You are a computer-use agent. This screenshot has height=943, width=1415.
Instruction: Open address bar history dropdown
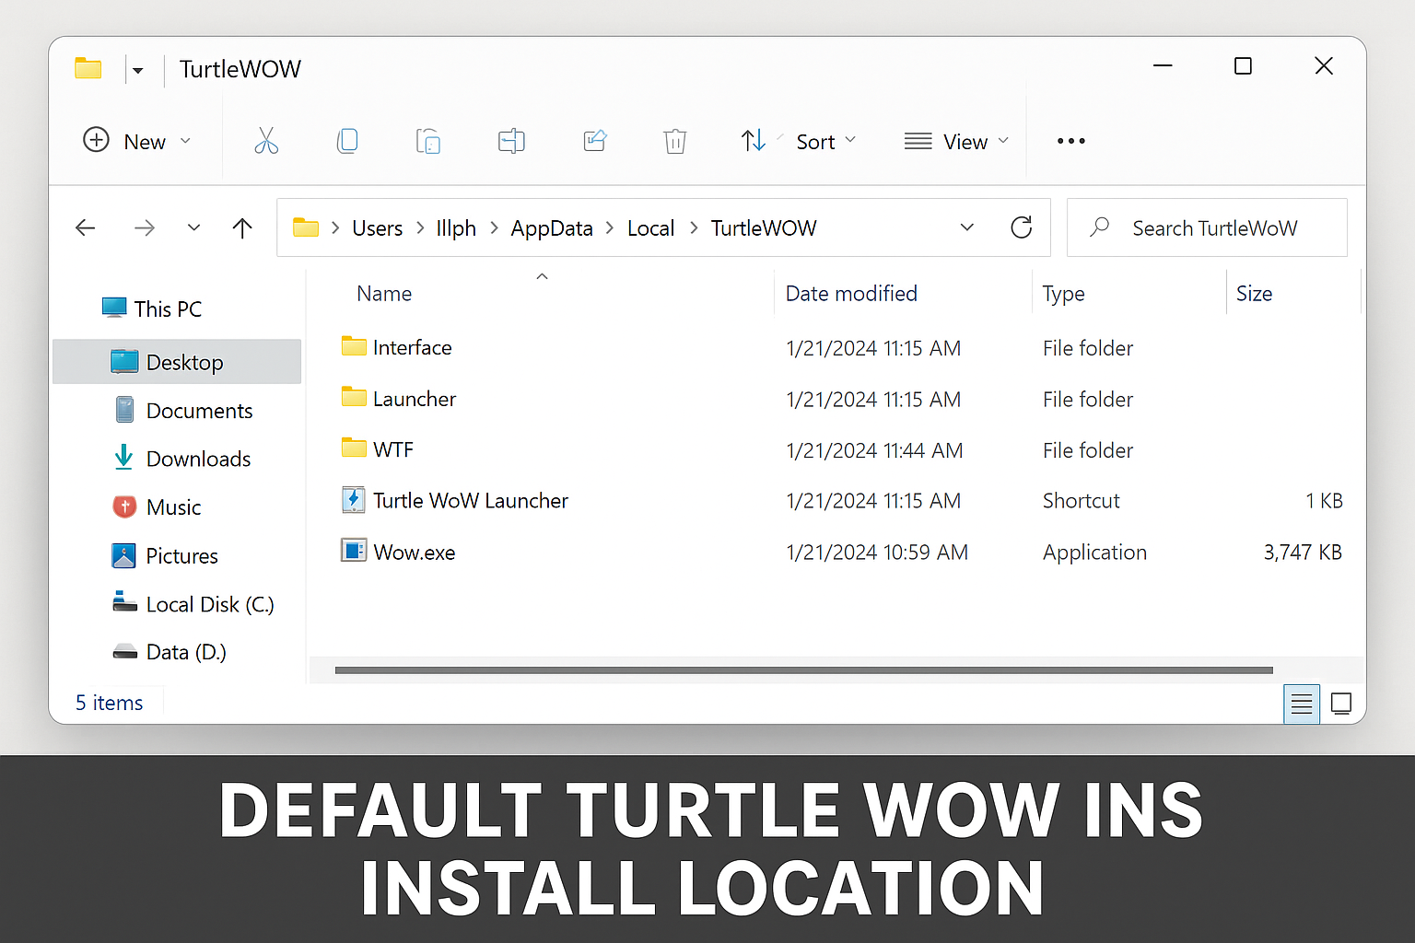pyautogui.click(x=967, y=227)
